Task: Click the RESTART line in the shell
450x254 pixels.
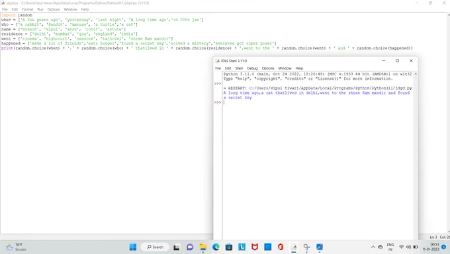Action: (x=318, y=88)
